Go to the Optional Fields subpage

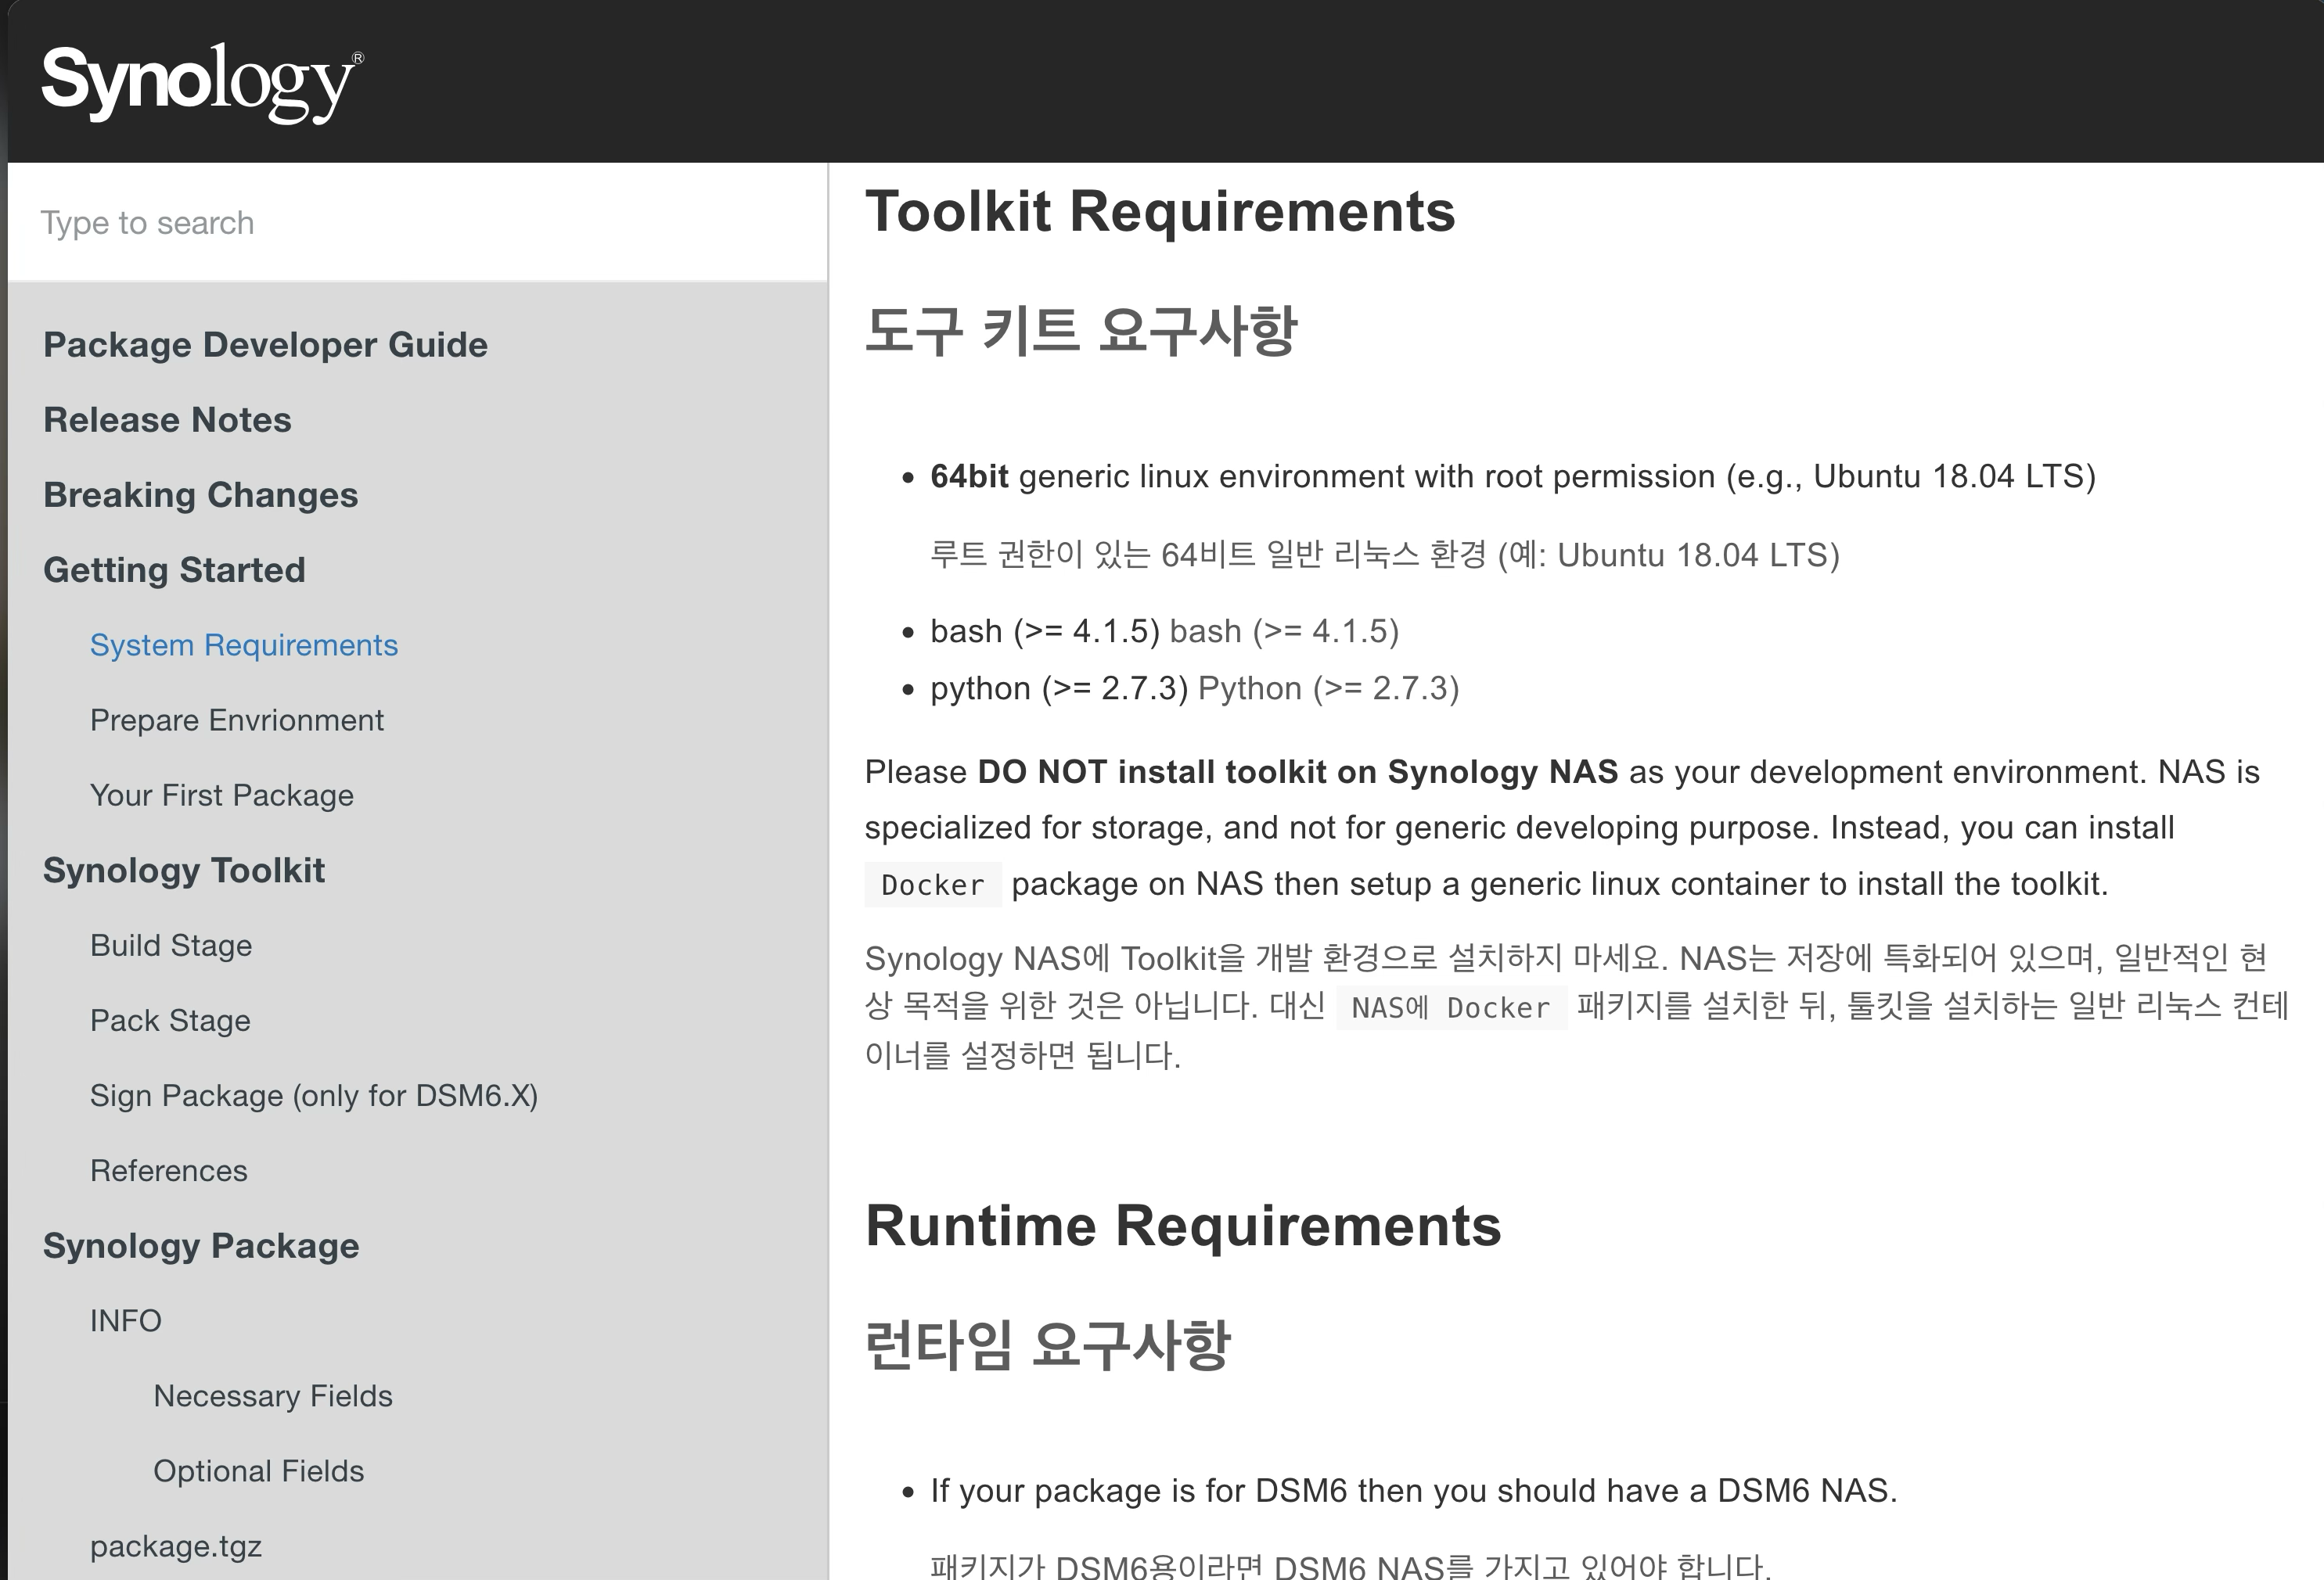(258, 1470)
